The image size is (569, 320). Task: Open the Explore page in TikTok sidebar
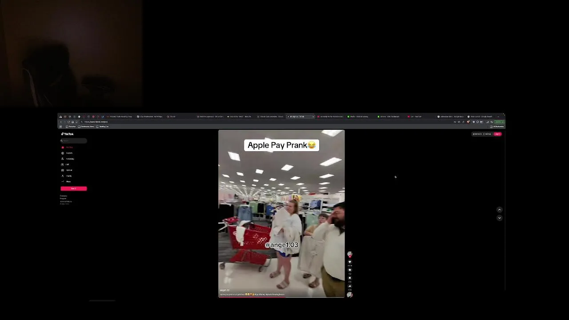coord(67,153)
